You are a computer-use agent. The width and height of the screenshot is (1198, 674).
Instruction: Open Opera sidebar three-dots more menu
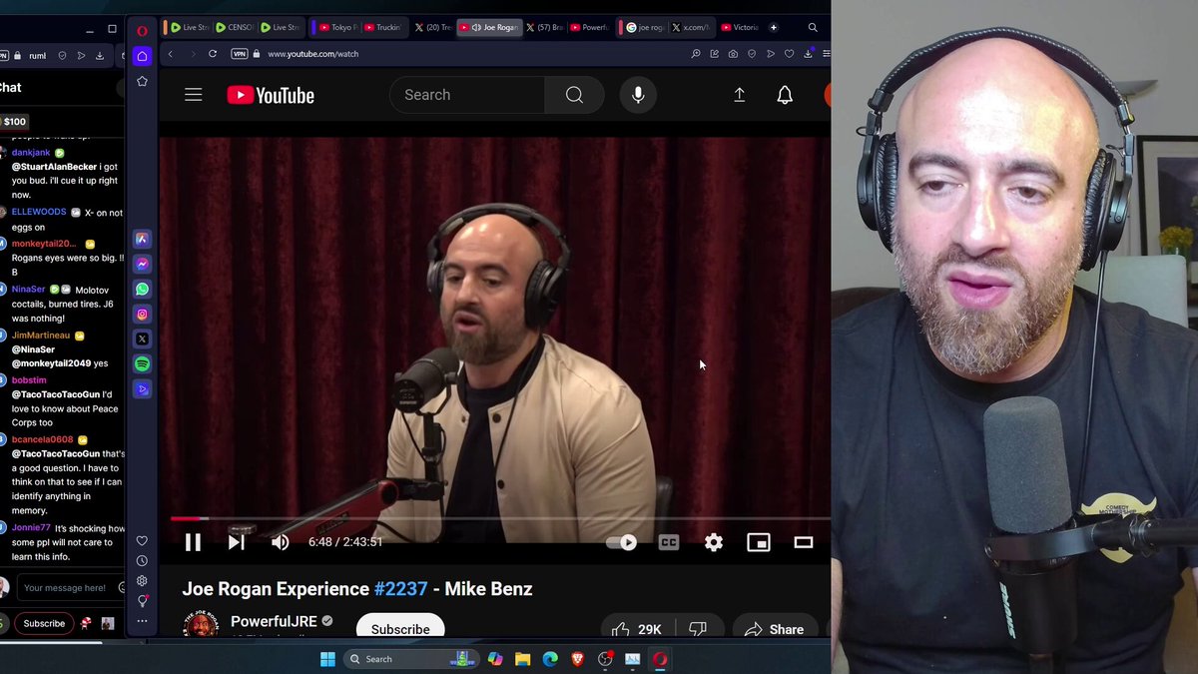(142, 621)
